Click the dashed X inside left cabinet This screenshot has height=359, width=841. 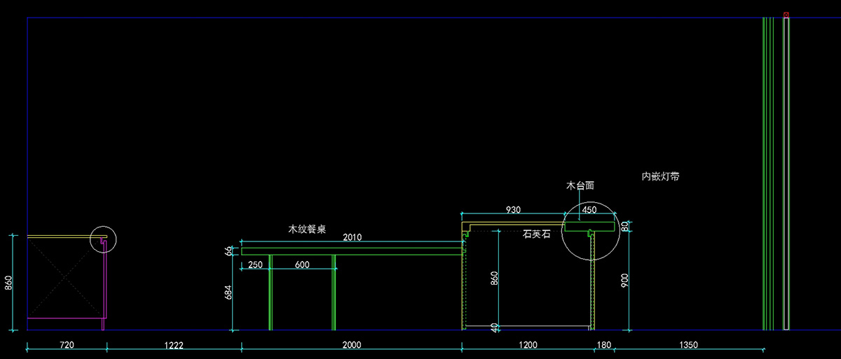[x=65, y=278]
